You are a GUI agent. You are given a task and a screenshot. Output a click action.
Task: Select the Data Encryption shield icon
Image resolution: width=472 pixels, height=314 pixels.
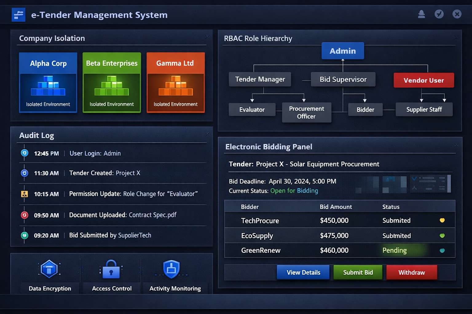tap(49, 269)
